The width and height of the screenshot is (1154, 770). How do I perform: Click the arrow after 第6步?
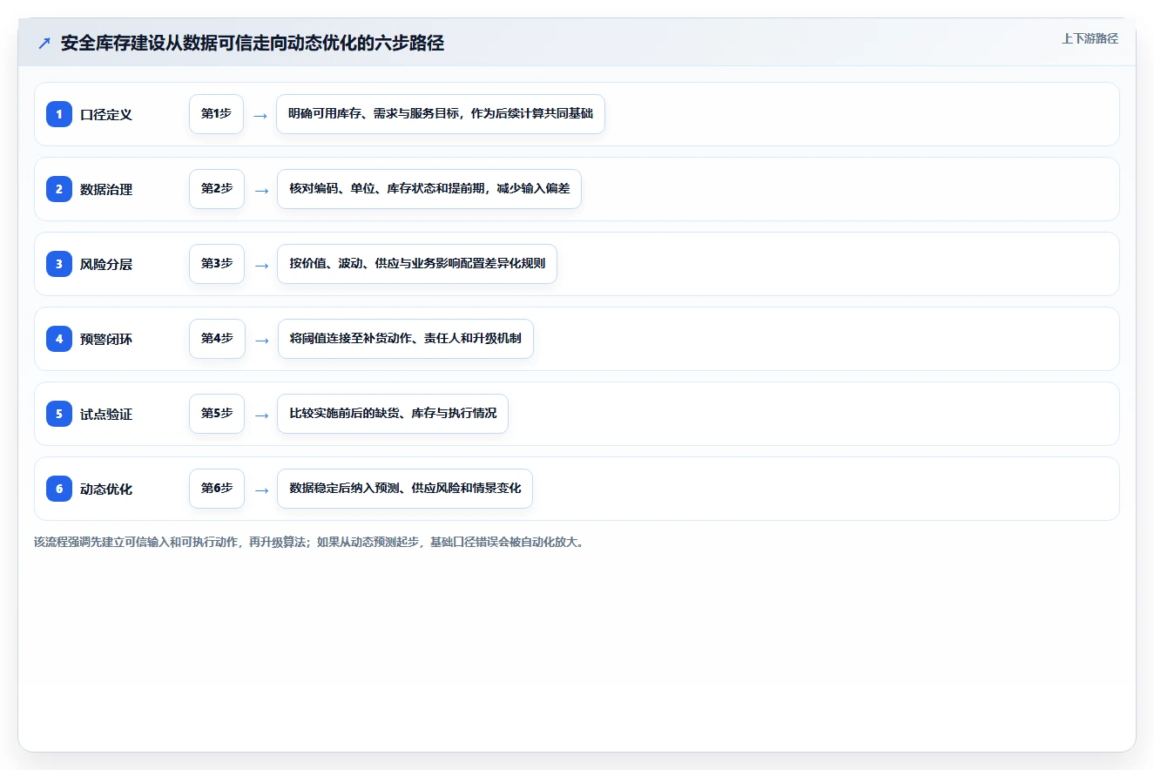pos(261,490)
